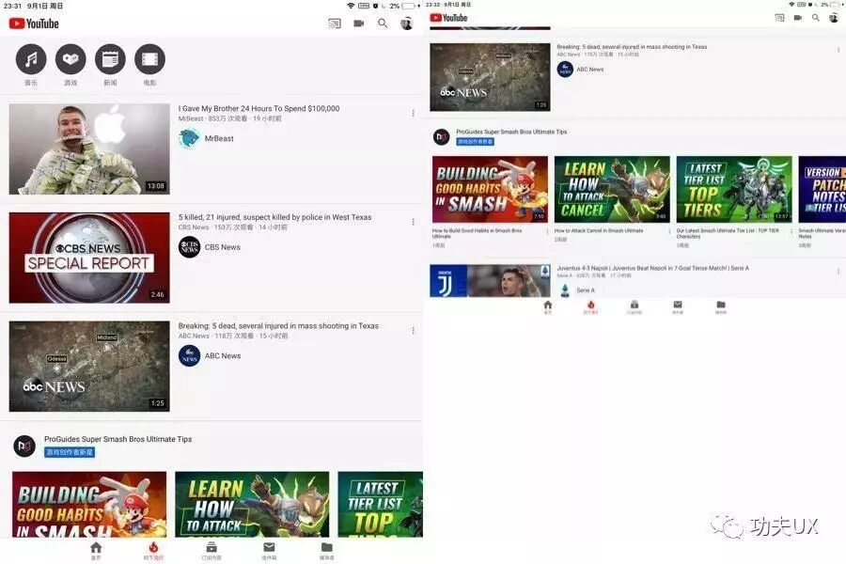Tap the cast icon in left YouTube header
Screen dimensions: 846x564
point(335,23)
